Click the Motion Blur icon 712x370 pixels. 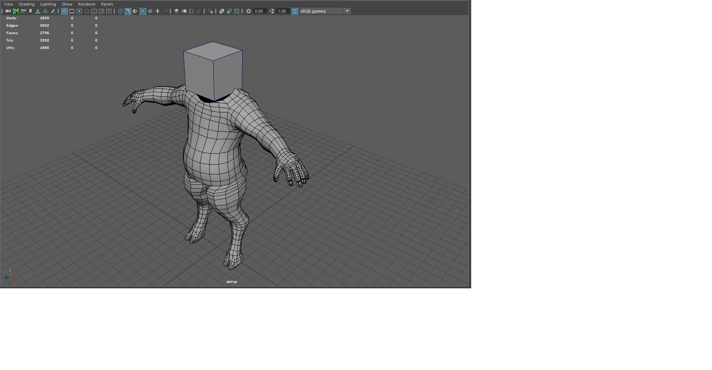tap(184, 11)
